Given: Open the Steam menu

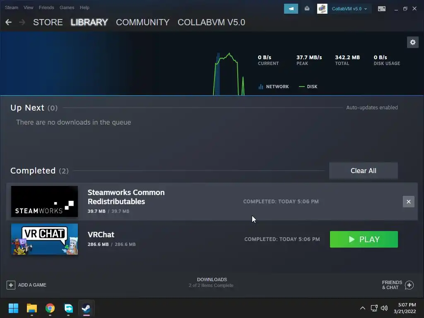Looking at the screenshot, I should tap(11, 7).
